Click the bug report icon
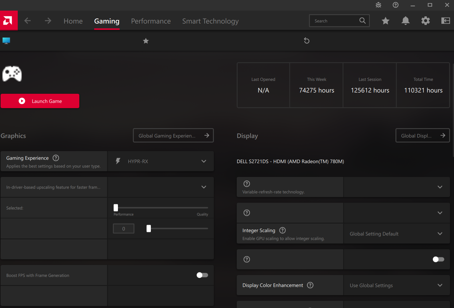Image resolution: width=454 pixels, height=308 pixels. (378, 5)
